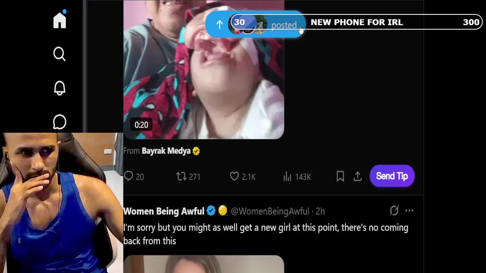The image size is (486, 273).
Task: Open Notifications bell icon
Action: coord(60,88)
